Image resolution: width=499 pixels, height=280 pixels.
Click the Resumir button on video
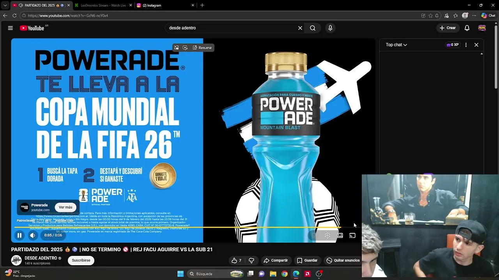[x=202, y=48]
